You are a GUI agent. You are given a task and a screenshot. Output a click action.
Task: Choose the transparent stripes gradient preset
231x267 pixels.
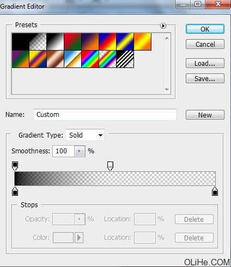[125, 59]
